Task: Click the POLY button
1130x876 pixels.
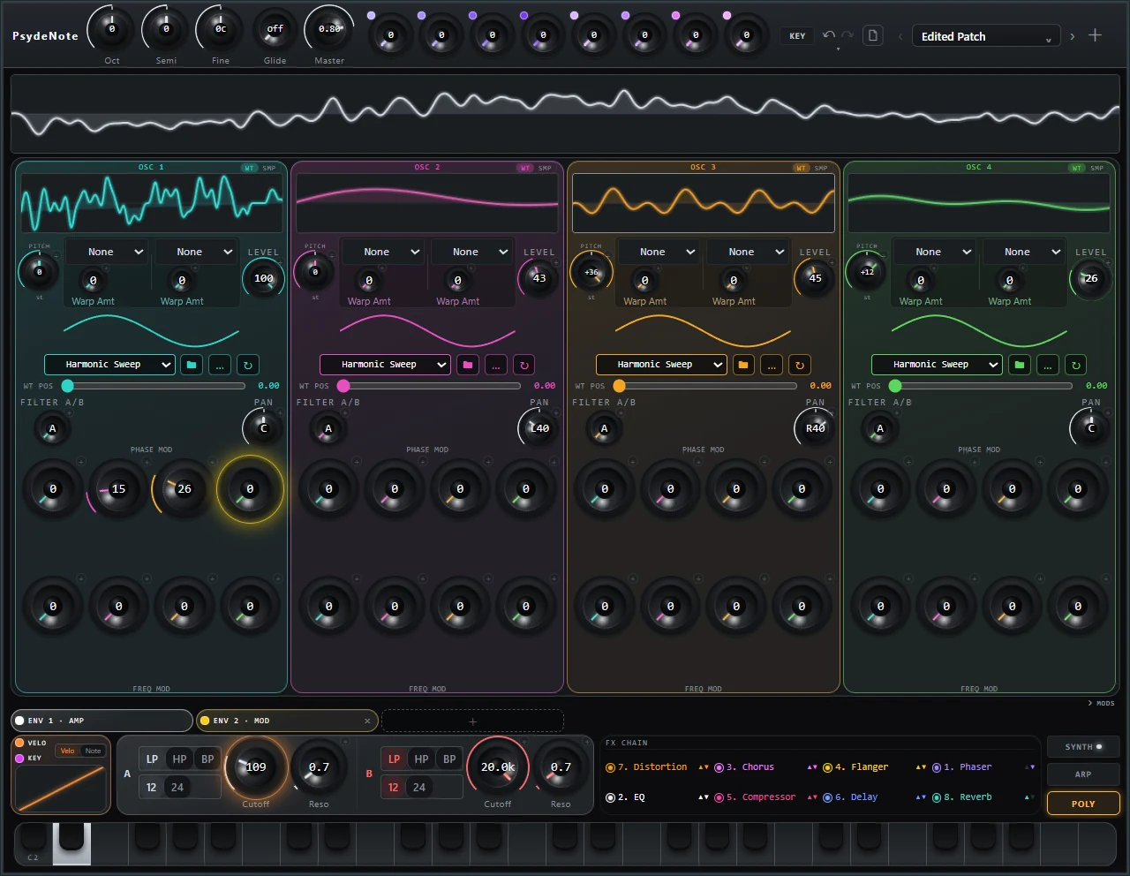Action: point(1083,804)
